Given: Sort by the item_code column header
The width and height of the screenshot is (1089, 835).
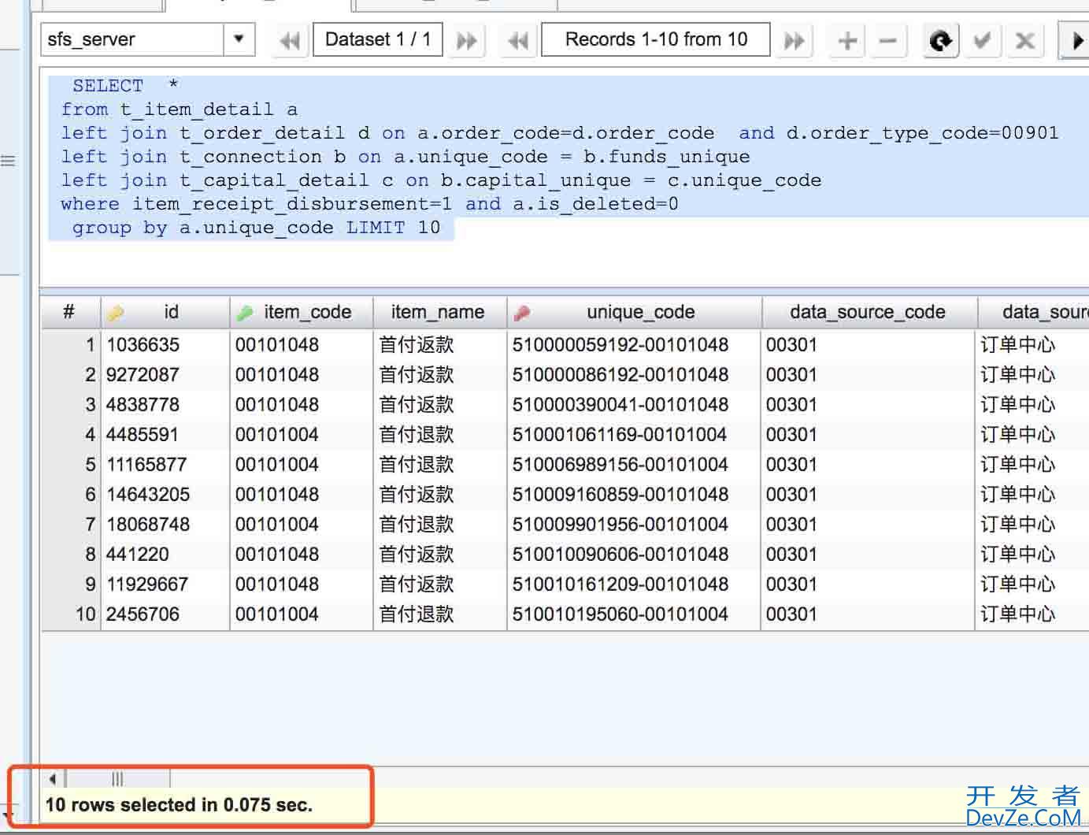Looking at the screenshot, I should coord(301,313).
